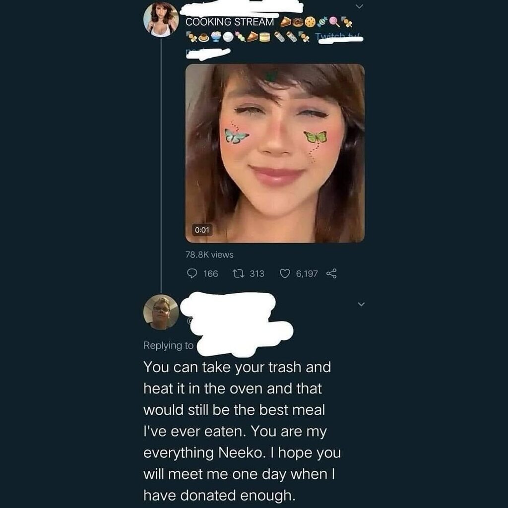Click the 0:01 video duration badge
508x508 pixels.
[202, 230]
